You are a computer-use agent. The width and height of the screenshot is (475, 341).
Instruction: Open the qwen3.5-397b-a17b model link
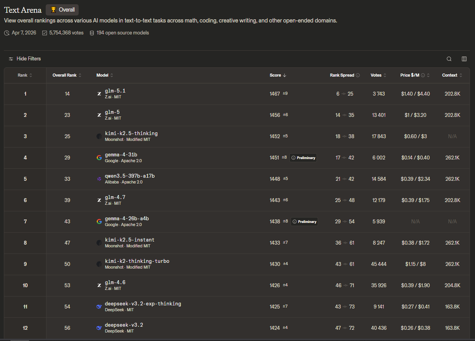coord(130,176)
